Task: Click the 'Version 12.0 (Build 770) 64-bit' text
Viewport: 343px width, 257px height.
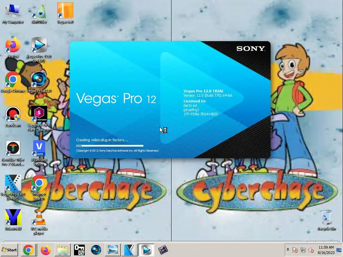Action: (208, 95)
